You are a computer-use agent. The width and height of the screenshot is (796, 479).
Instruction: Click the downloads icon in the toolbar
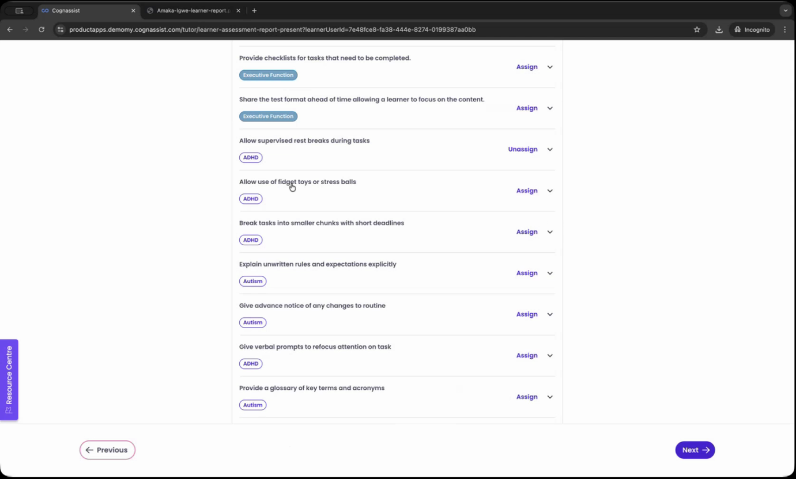[719, 29]
